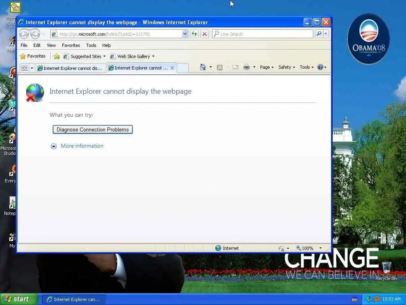Open the tab list dropdown arrow
Image resolution: width=406 pixels, height=305 pixels.
pos(32,68)
